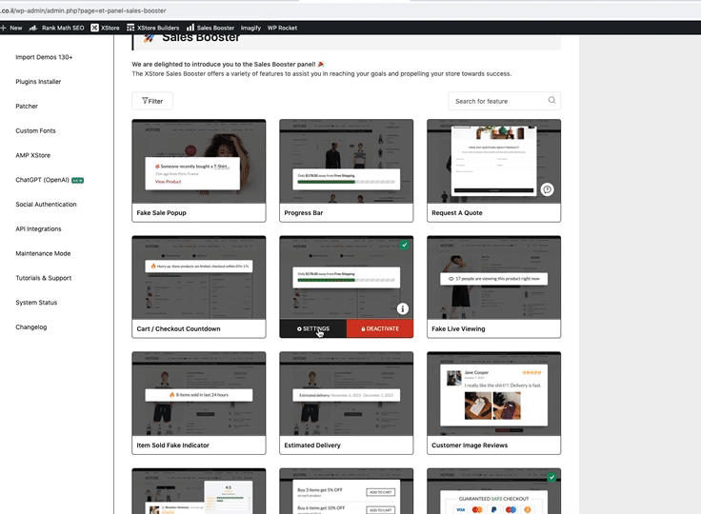Select the Fake Sale Popup card
Image resolution: width=701 pixels, height=514 pixels.
(x=199, y=170)
